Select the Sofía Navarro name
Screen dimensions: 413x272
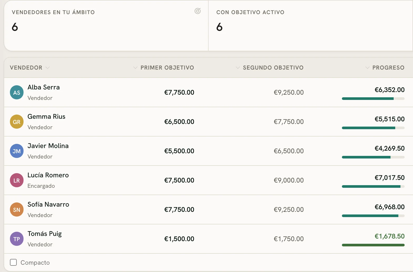click(48, 204)
